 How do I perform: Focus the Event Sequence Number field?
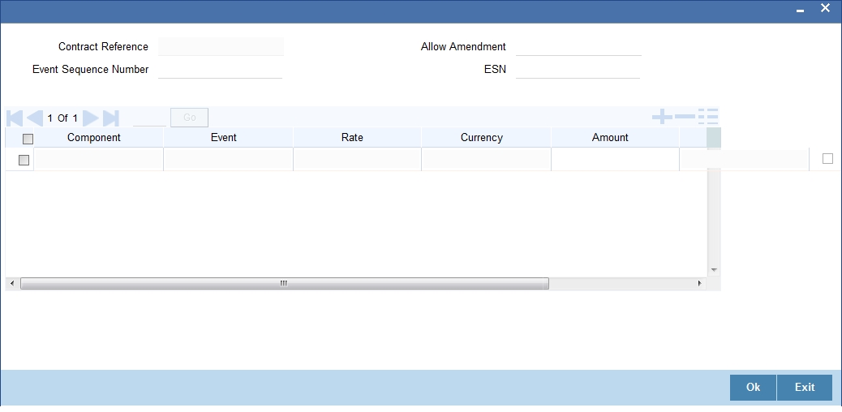220,69
